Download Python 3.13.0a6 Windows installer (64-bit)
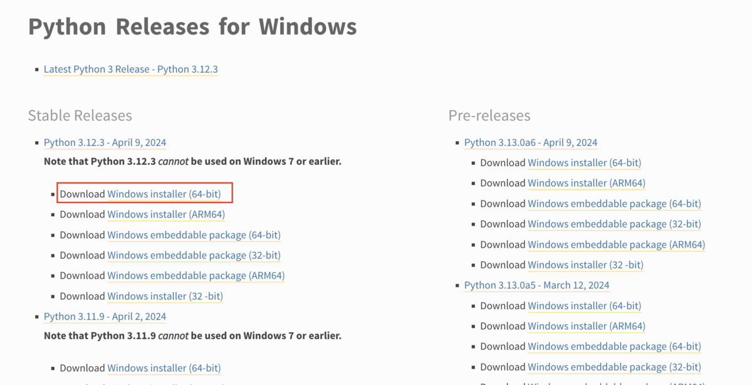The height and width of the screenshot is (385, 752). (x=585, y=162)
